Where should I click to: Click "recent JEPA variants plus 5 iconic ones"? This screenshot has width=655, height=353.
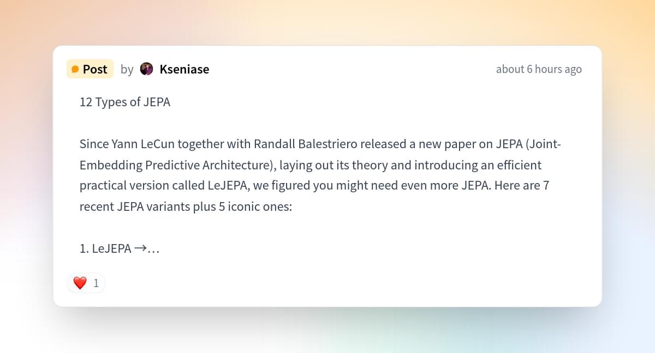click(186, 207)
